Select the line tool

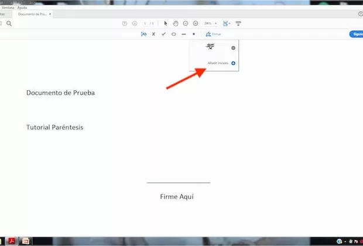(184, 34)
